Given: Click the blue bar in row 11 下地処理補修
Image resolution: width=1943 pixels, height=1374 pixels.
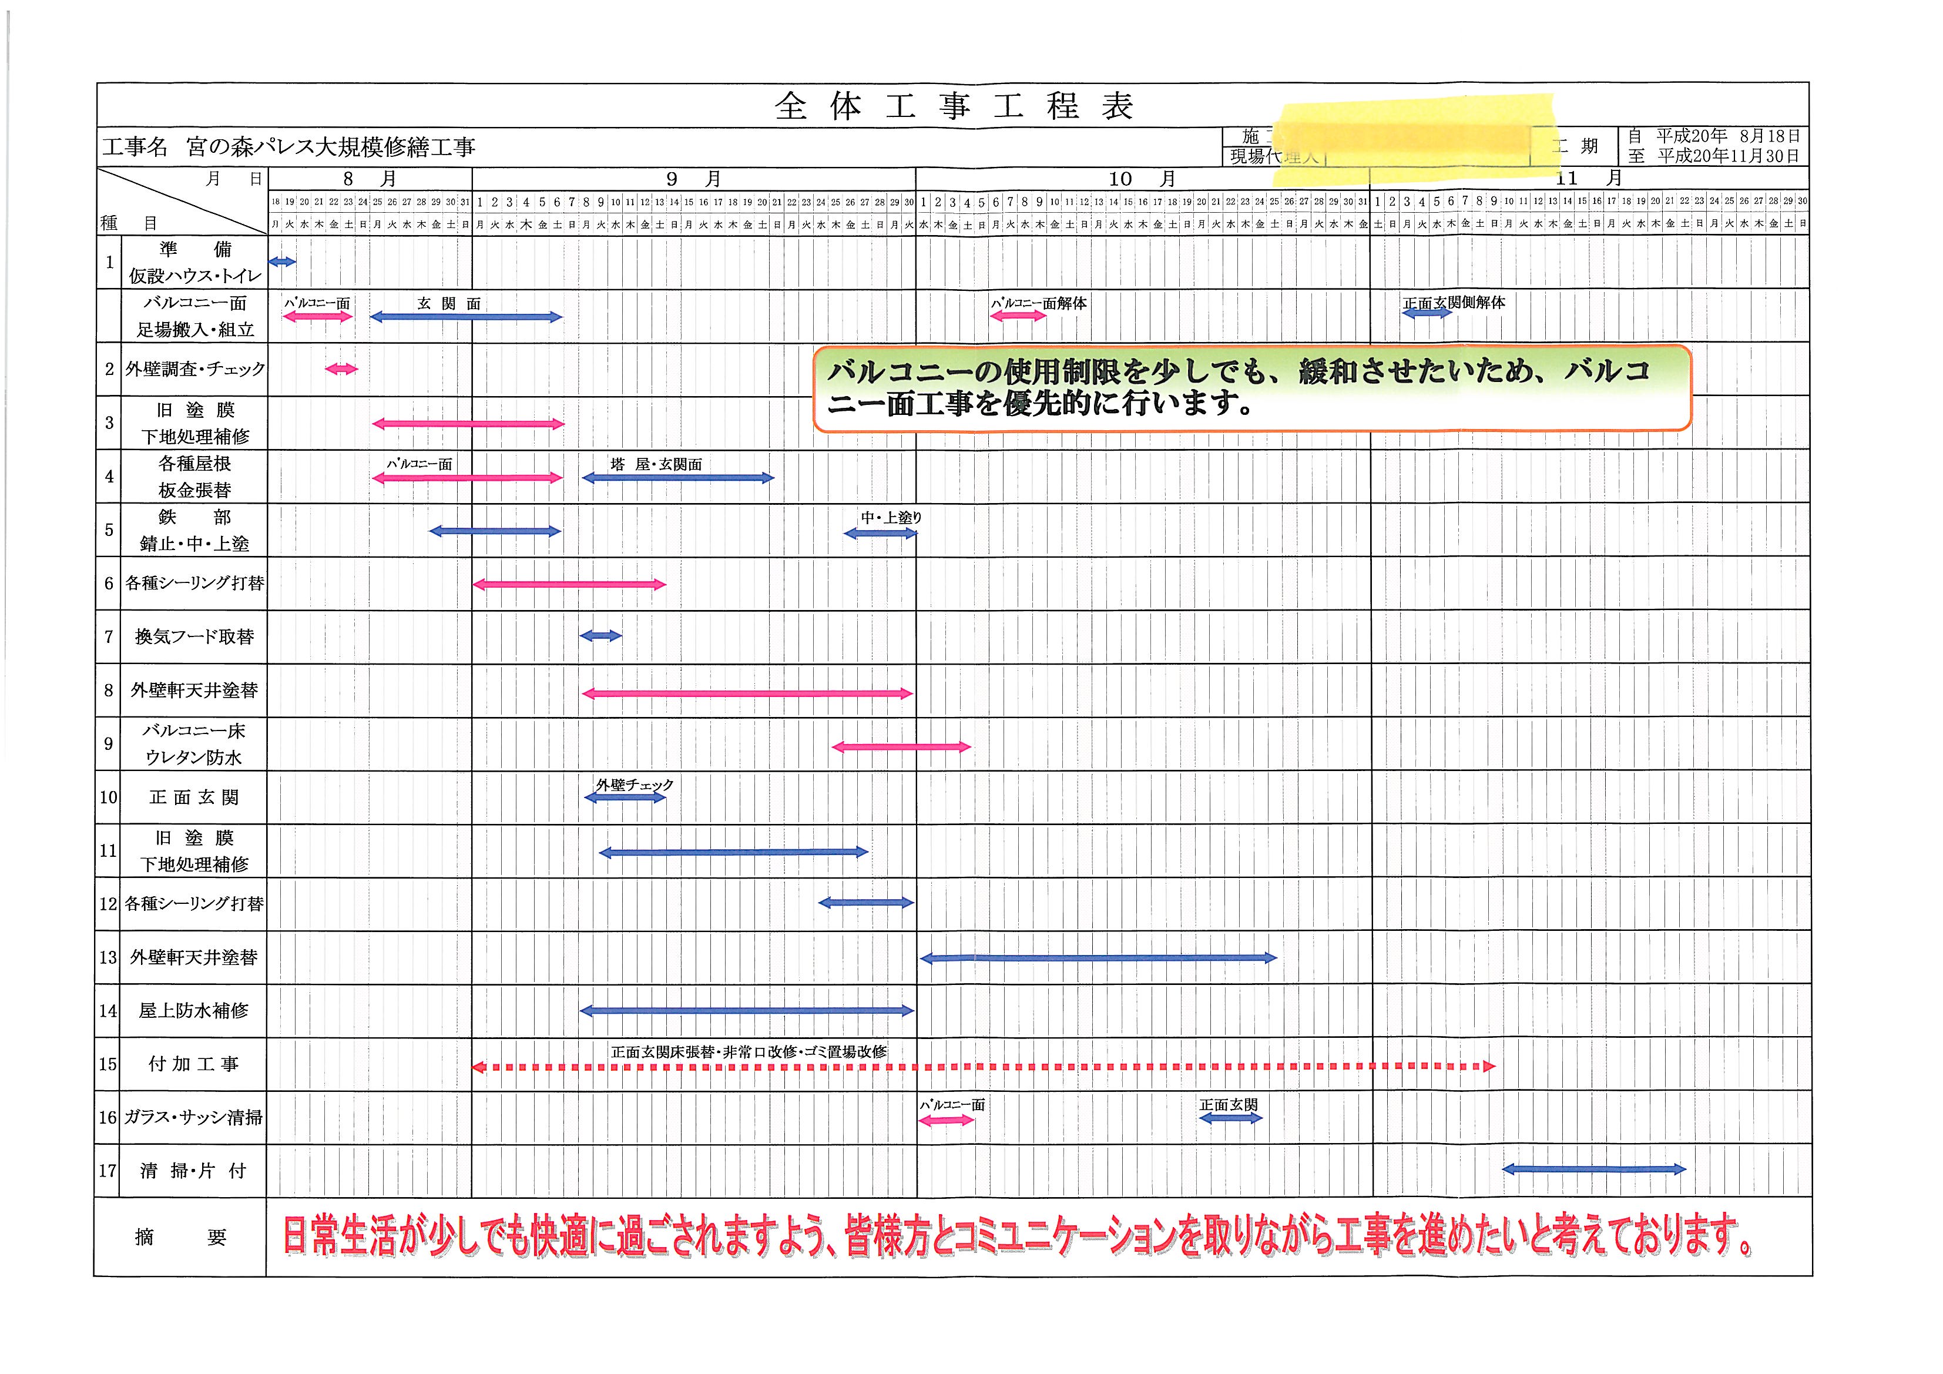Looking at the screenshot, I should pos(734,853).
